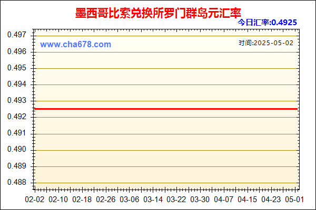Image resolution: width=316 pixels, height=210 pixels.
Task: Click the x-axis date 02-02
Action: tap(34, 199)
